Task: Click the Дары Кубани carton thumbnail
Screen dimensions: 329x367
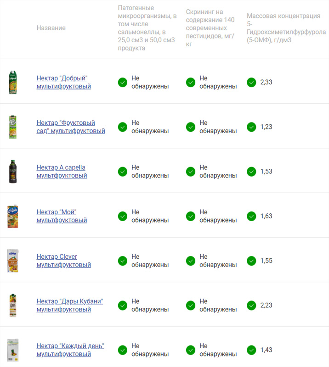Action: point(13,305)
